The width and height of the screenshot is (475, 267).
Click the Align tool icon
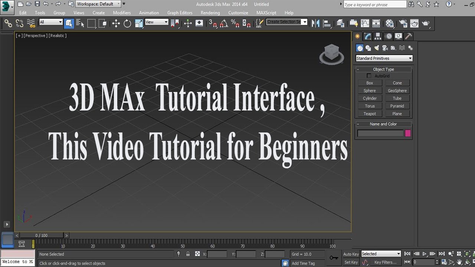(x=327, y=23)
